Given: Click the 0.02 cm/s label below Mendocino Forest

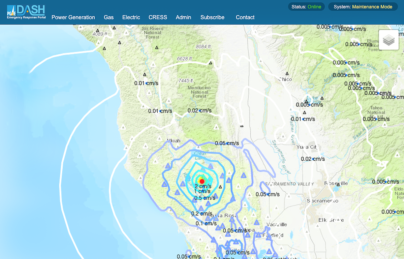Looking at the screenshot, I should pos(199,111).
